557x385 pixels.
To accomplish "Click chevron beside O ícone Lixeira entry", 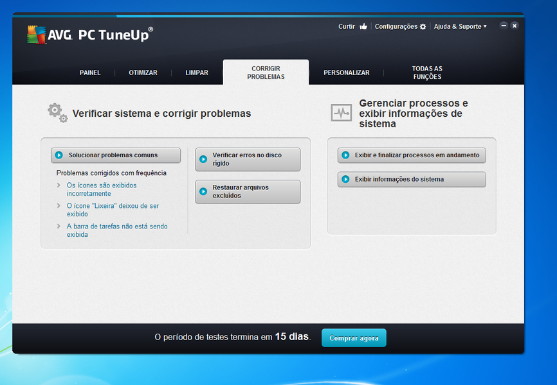I will [59, 205].
